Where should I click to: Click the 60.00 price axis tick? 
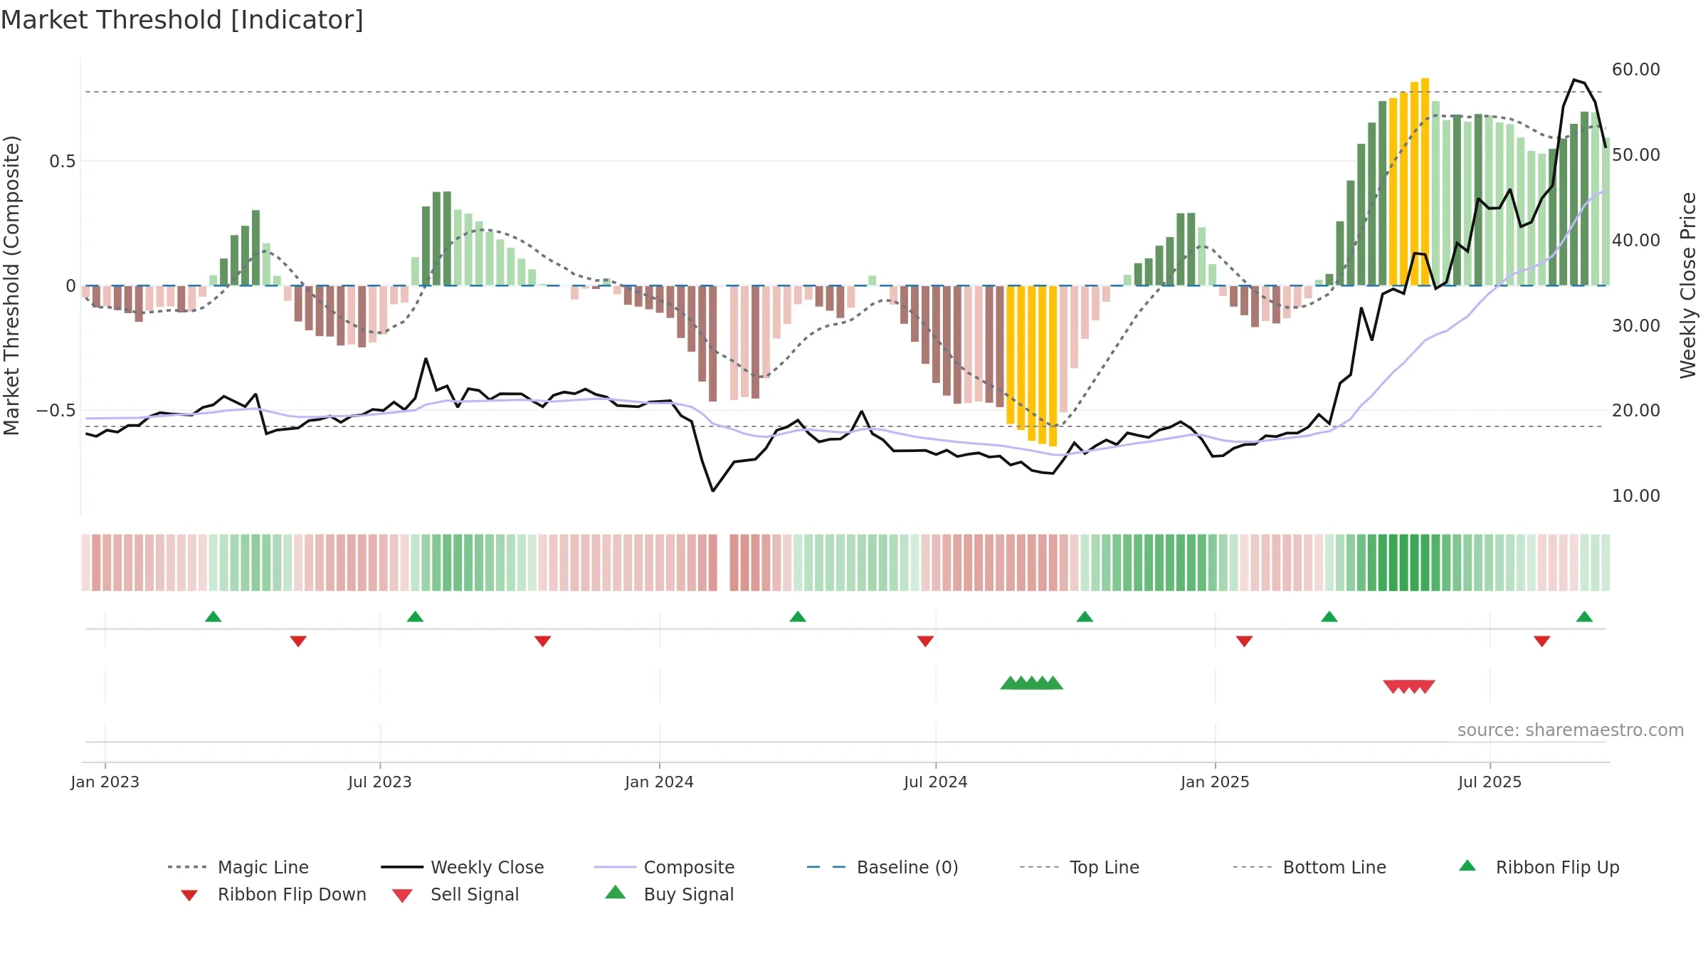tap(1636, 70)
